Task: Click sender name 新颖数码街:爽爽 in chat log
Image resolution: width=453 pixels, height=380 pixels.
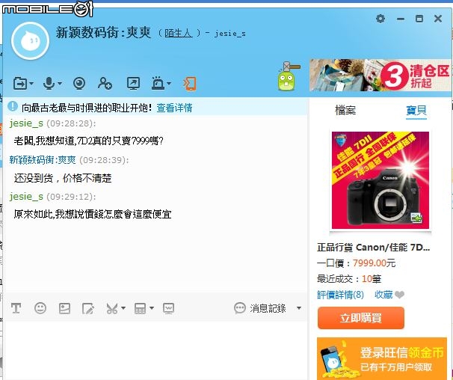Action: click(43, 160)
